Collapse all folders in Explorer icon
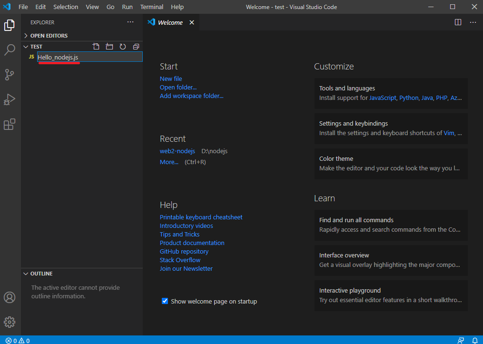483x344 pixels. point(136,47)
